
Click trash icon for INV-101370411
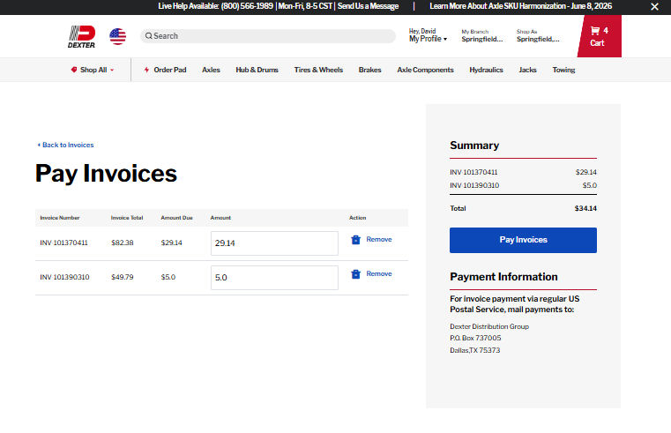point(355,240)
